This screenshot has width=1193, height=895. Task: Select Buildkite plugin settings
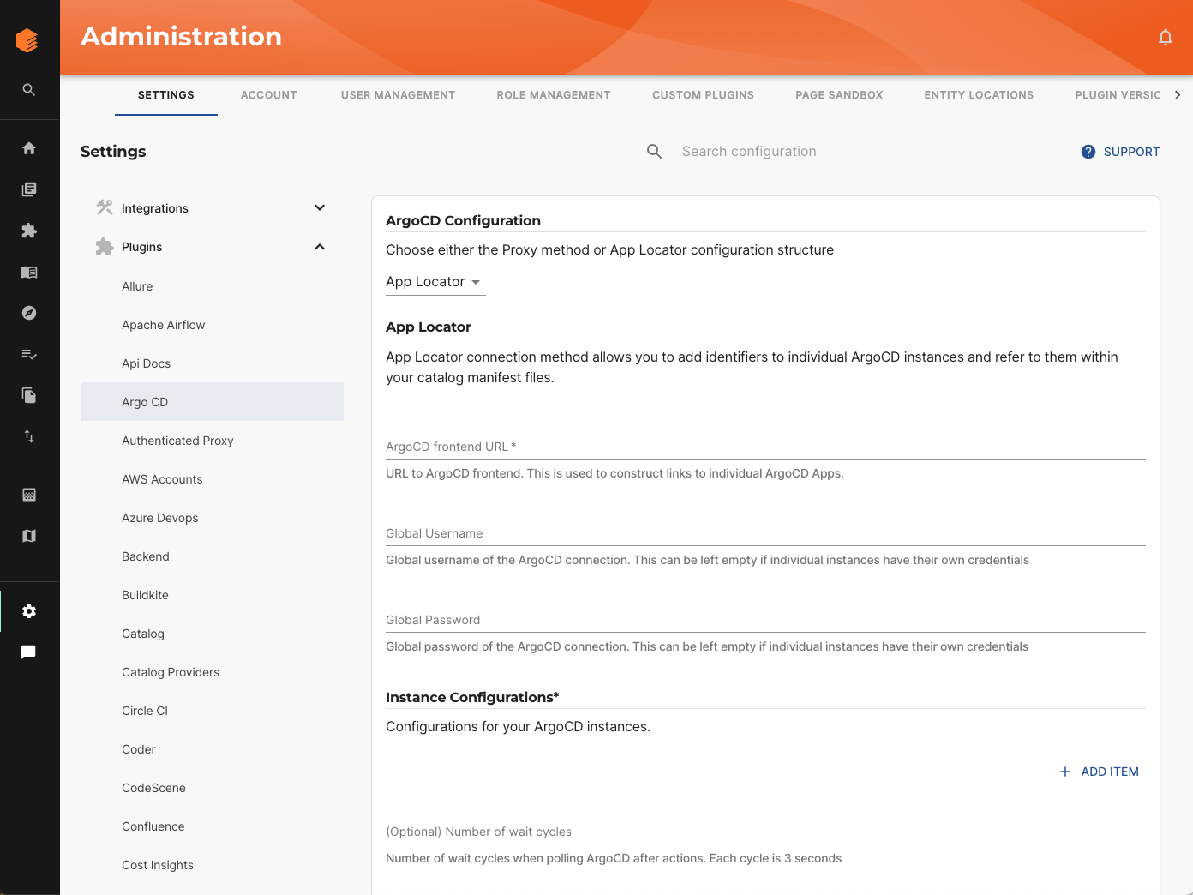pos(212,595)
